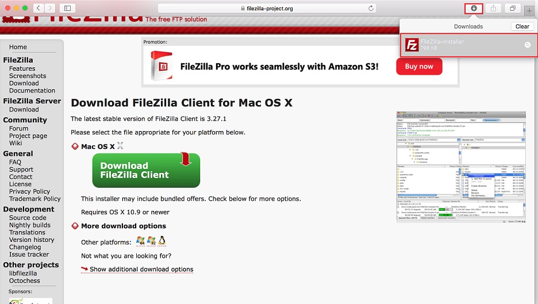Open the Wiki link
538x304 pixels.
pos(16,143)
